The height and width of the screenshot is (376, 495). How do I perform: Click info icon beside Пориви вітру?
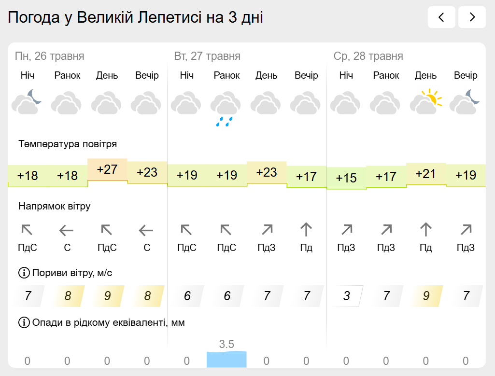(x=24, y=273)
